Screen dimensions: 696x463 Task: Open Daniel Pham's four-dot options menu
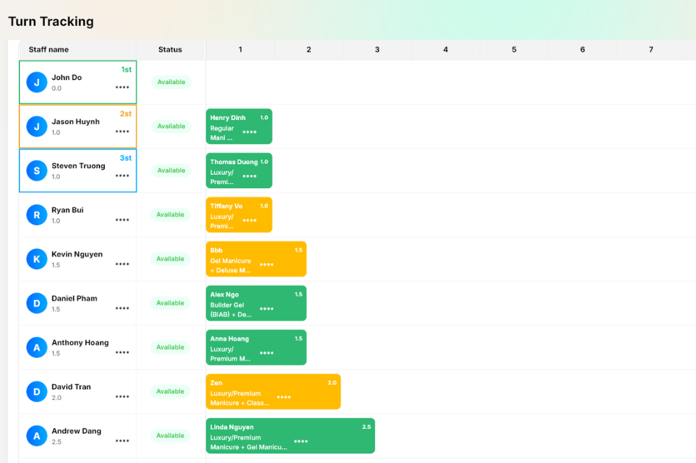tap(122, 308)
